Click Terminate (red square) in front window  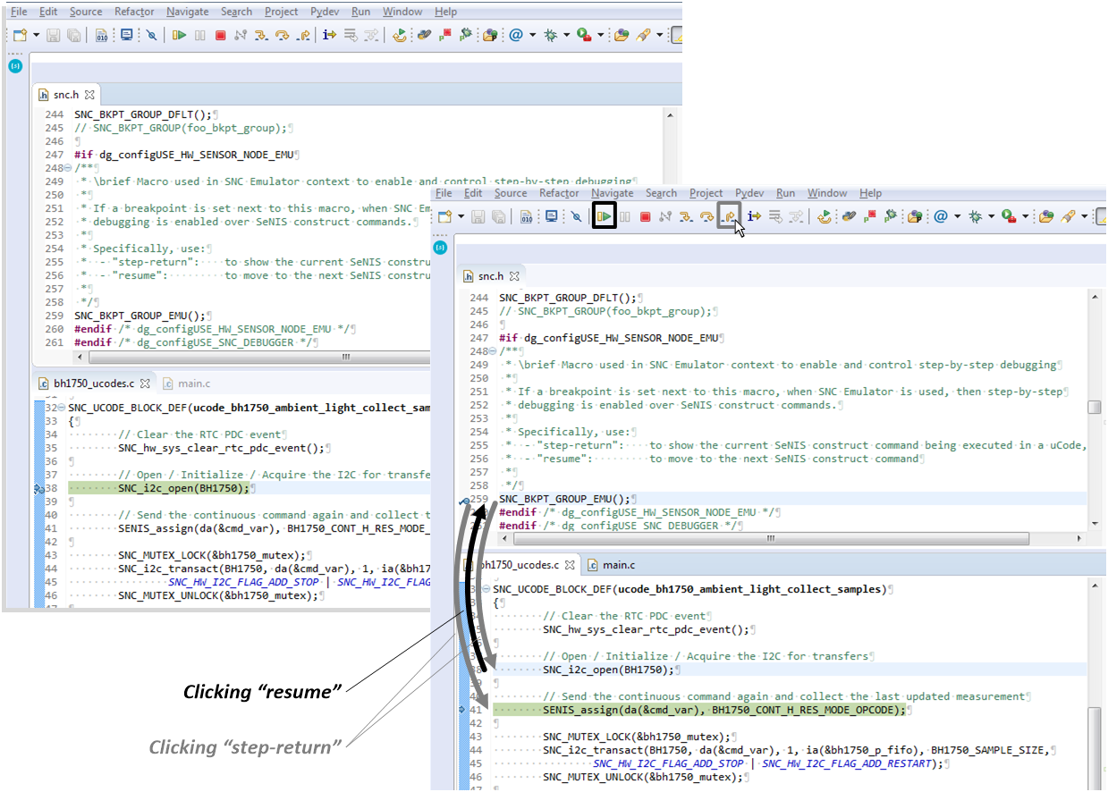(646, 216)
